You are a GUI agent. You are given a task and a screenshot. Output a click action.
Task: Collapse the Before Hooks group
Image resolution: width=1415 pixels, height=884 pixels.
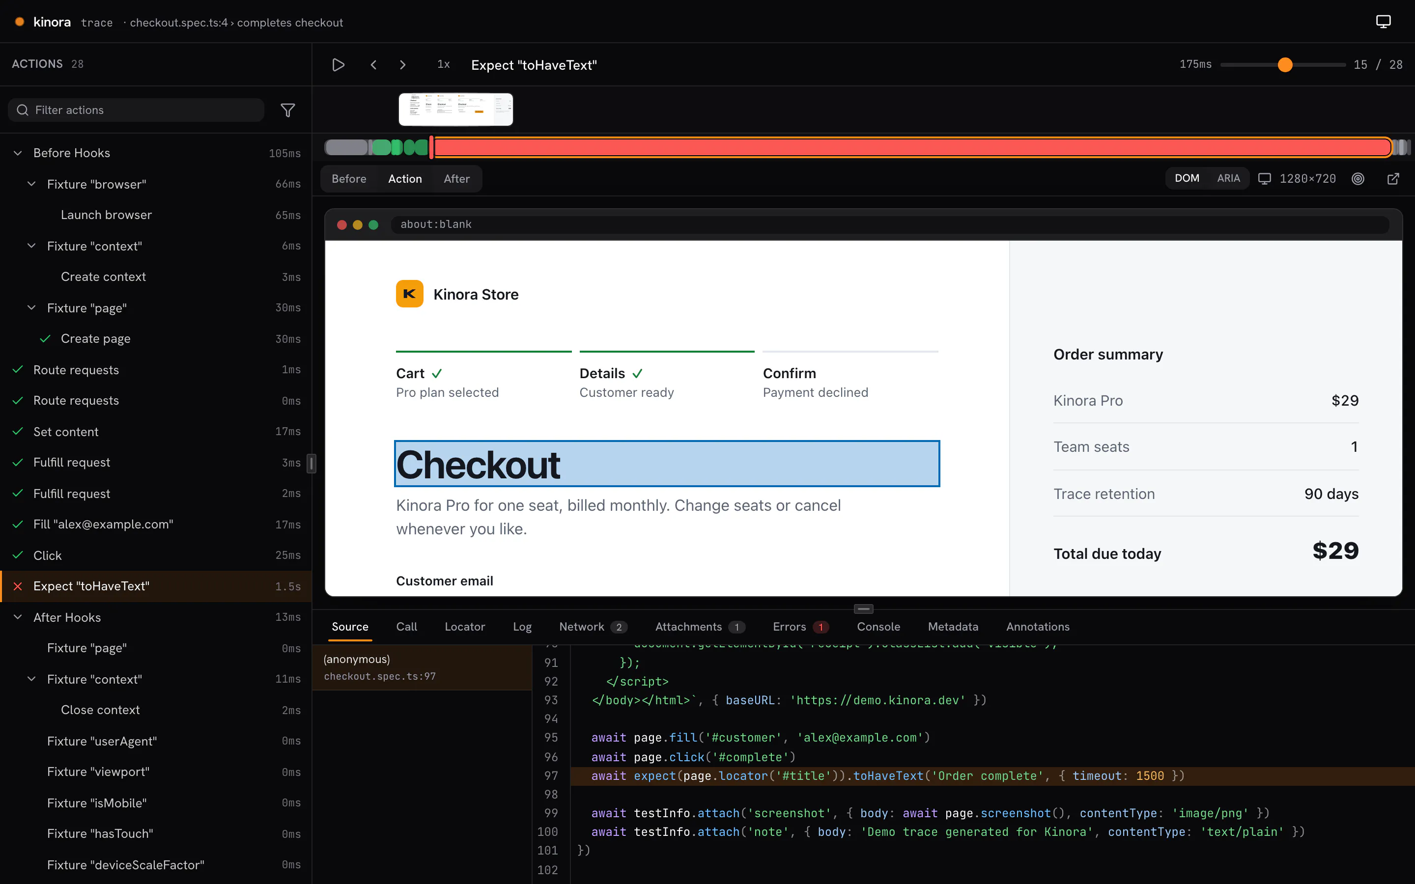(18, 153)
